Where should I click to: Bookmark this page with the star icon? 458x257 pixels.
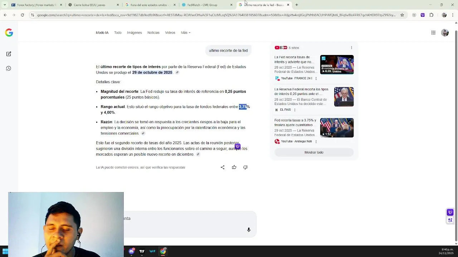(x=402, y=15)
